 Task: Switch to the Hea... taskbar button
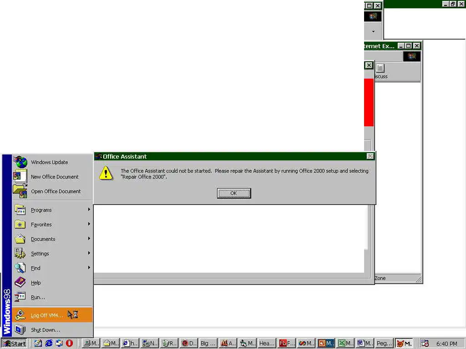[266, 344]
